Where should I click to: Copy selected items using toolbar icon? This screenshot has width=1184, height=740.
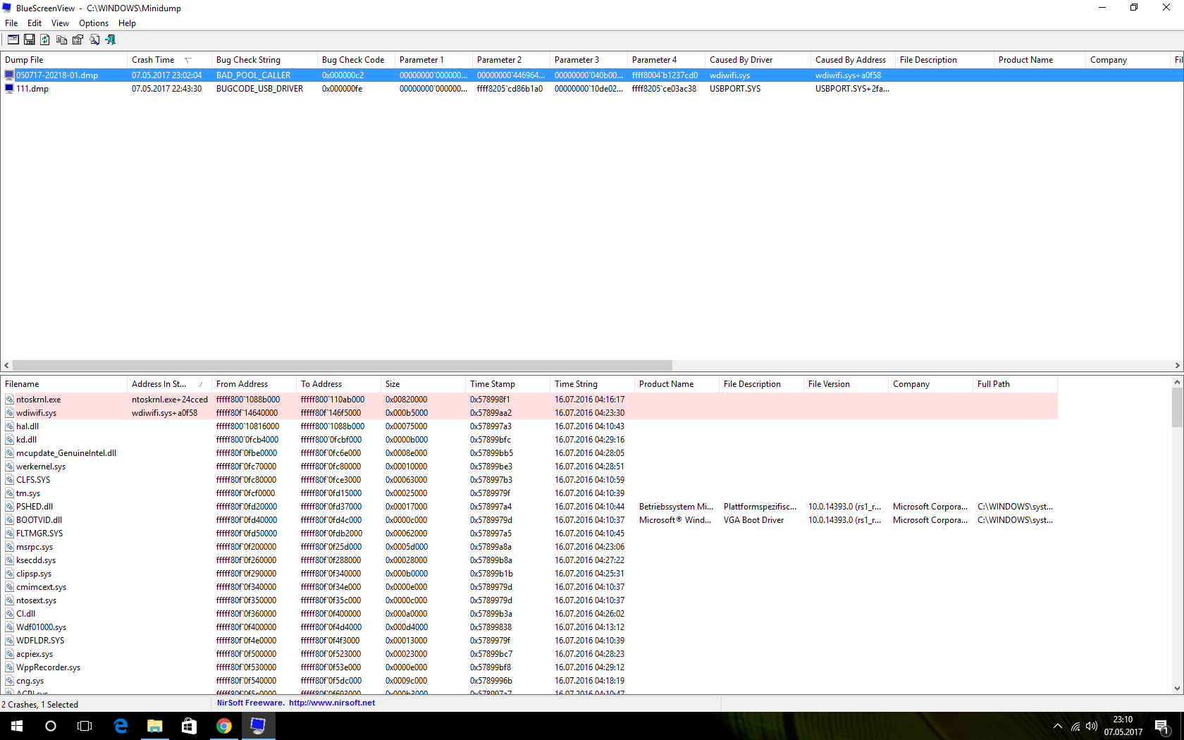click(x=61, y=39)
